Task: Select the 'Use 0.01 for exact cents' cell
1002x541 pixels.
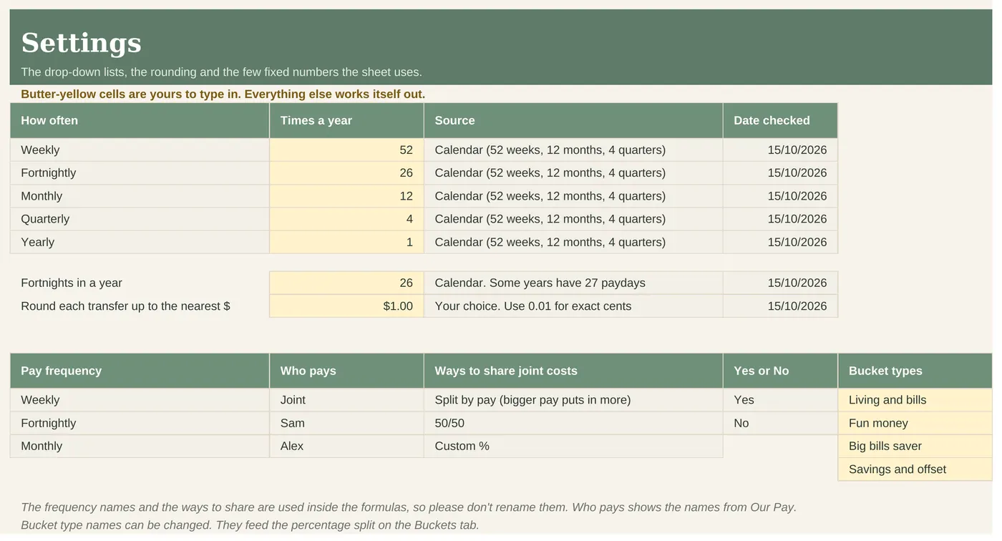Action: [x=573, y=306]
